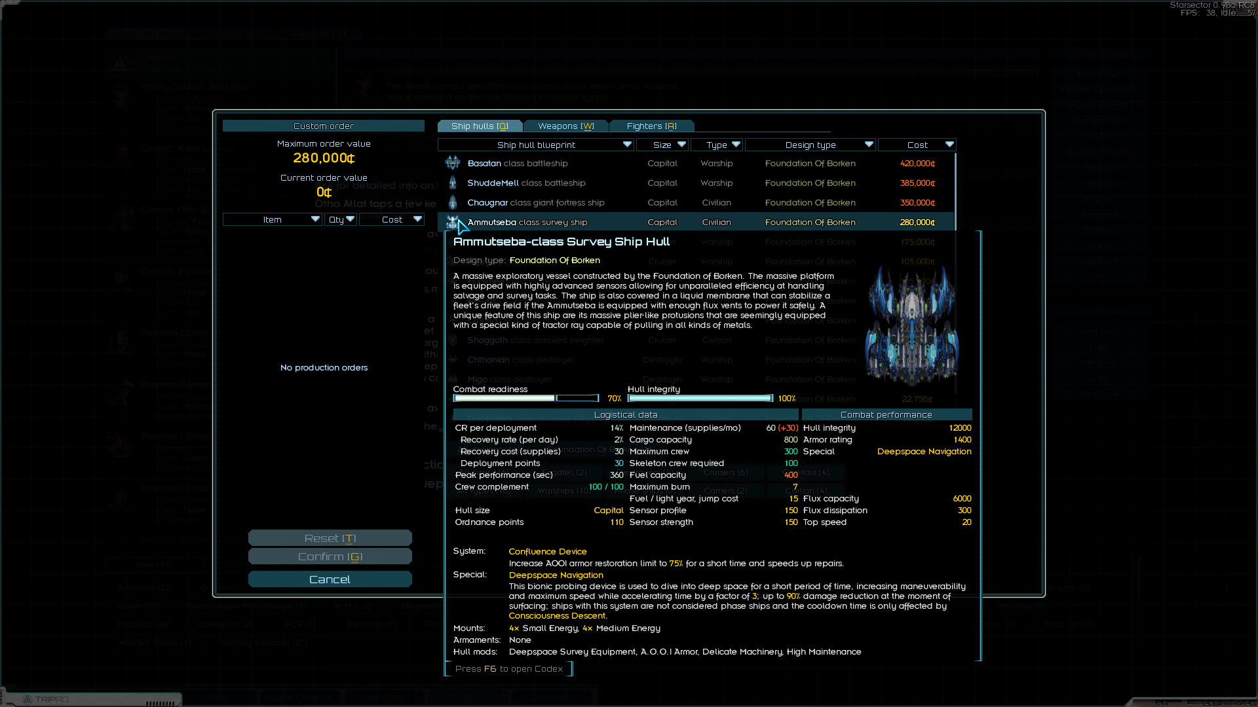Click the Reset order button
The height and width of the screenshot is (707, 1258).
[330, 538]
